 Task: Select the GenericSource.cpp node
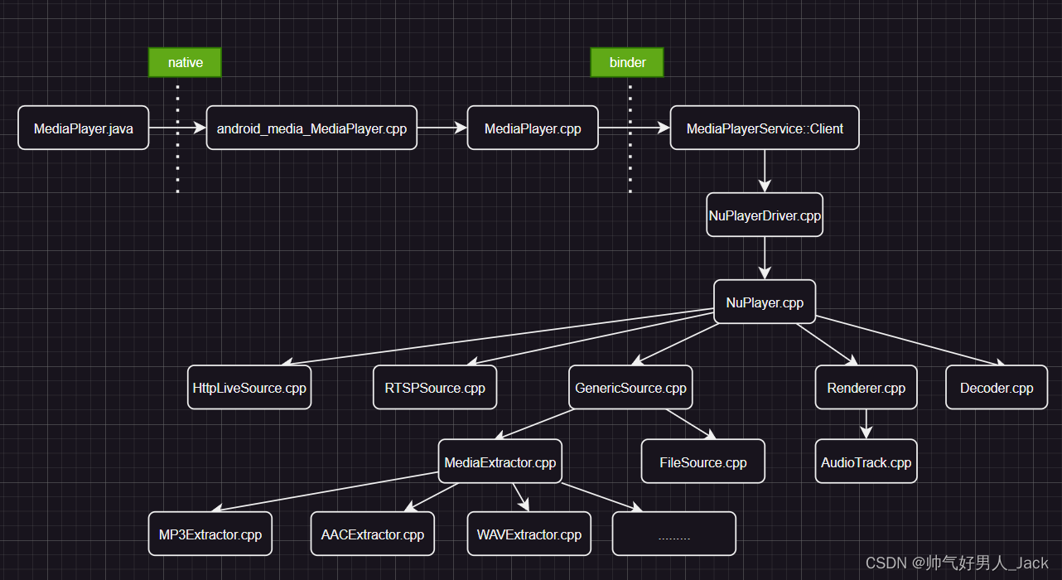pyautogui.click(x=631, y=387)
